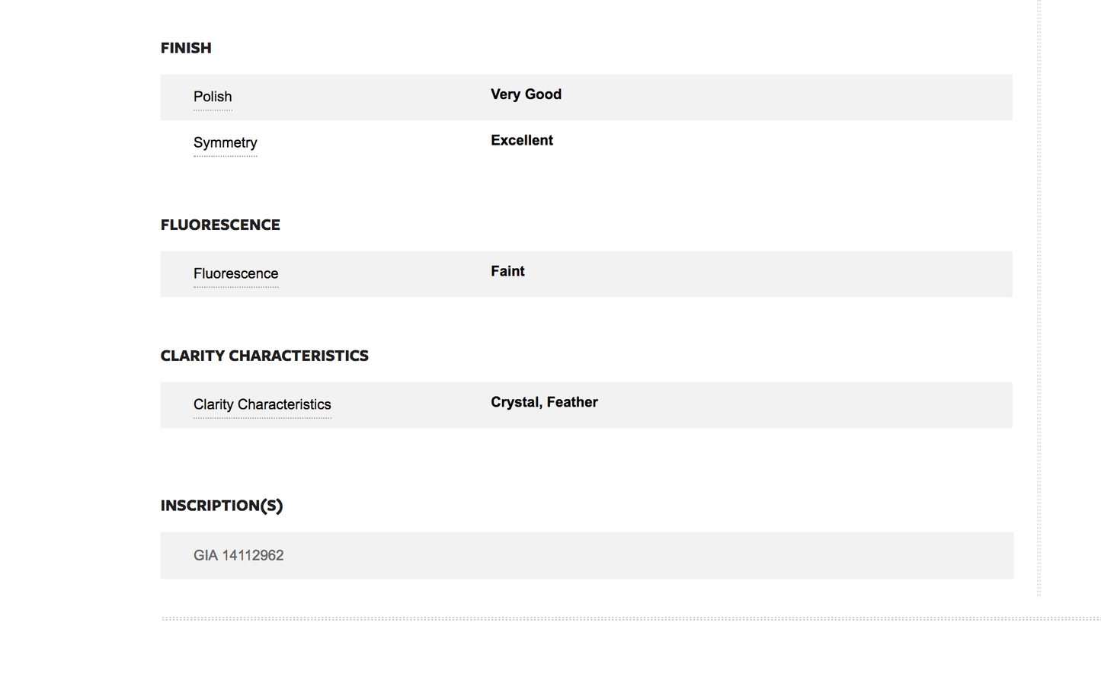Click the INSCRIPTION(S) section heading

pyautogui.click(x=222, y=506)
